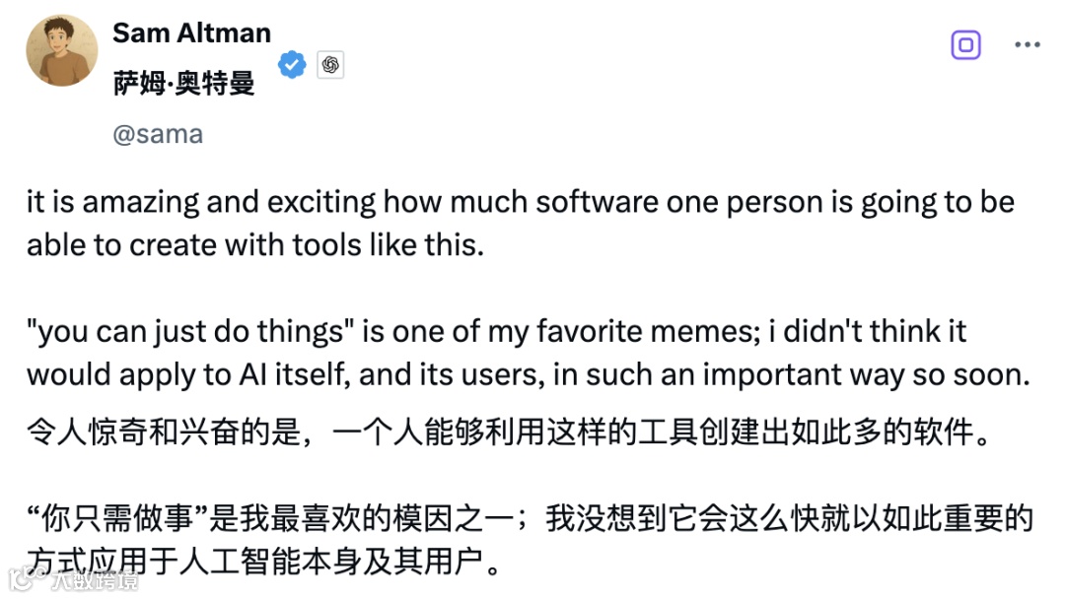Click the line starting "would apply to AI itself"
The image size is (1065, 599).
pos(527,374)
